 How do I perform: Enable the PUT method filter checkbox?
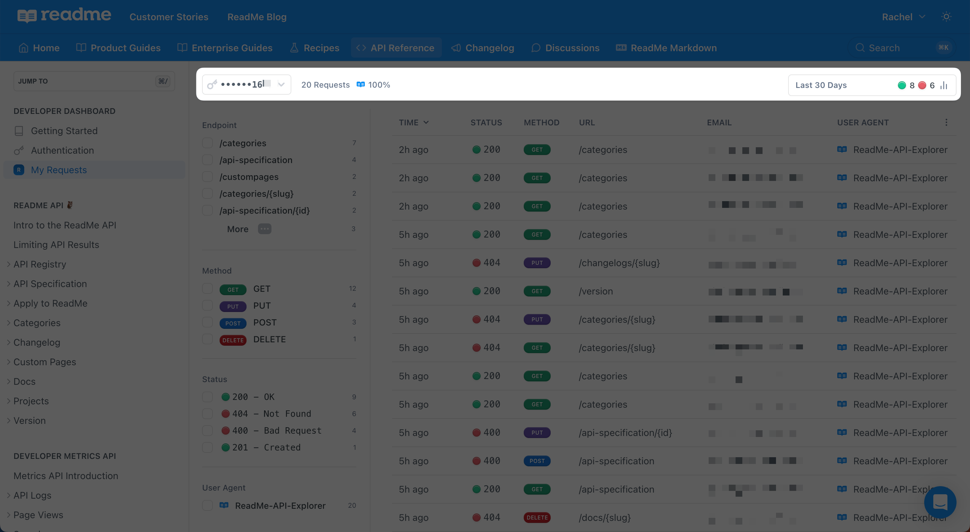(x=207, y=306)
